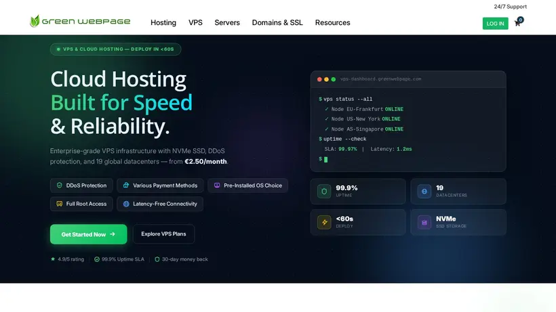The height and width of the screenshot is (312, 556).
Task: Click the Full Root Access icon
Action: point(59,204)
